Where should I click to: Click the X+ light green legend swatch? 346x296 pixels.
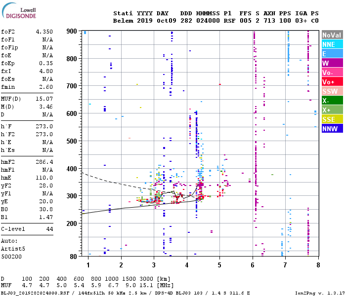(x=332, y=110)
